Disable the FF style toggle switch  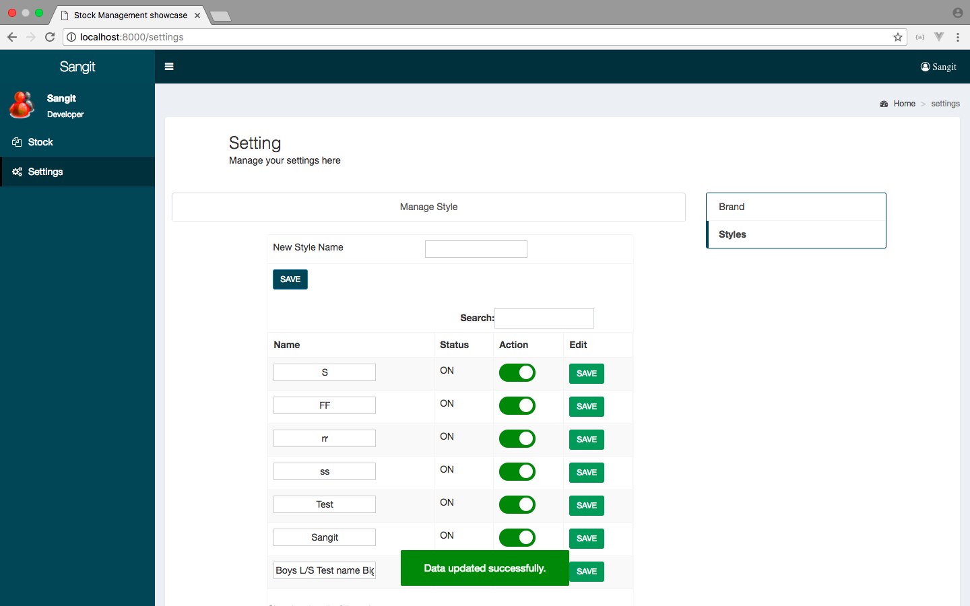coord(517,406)
